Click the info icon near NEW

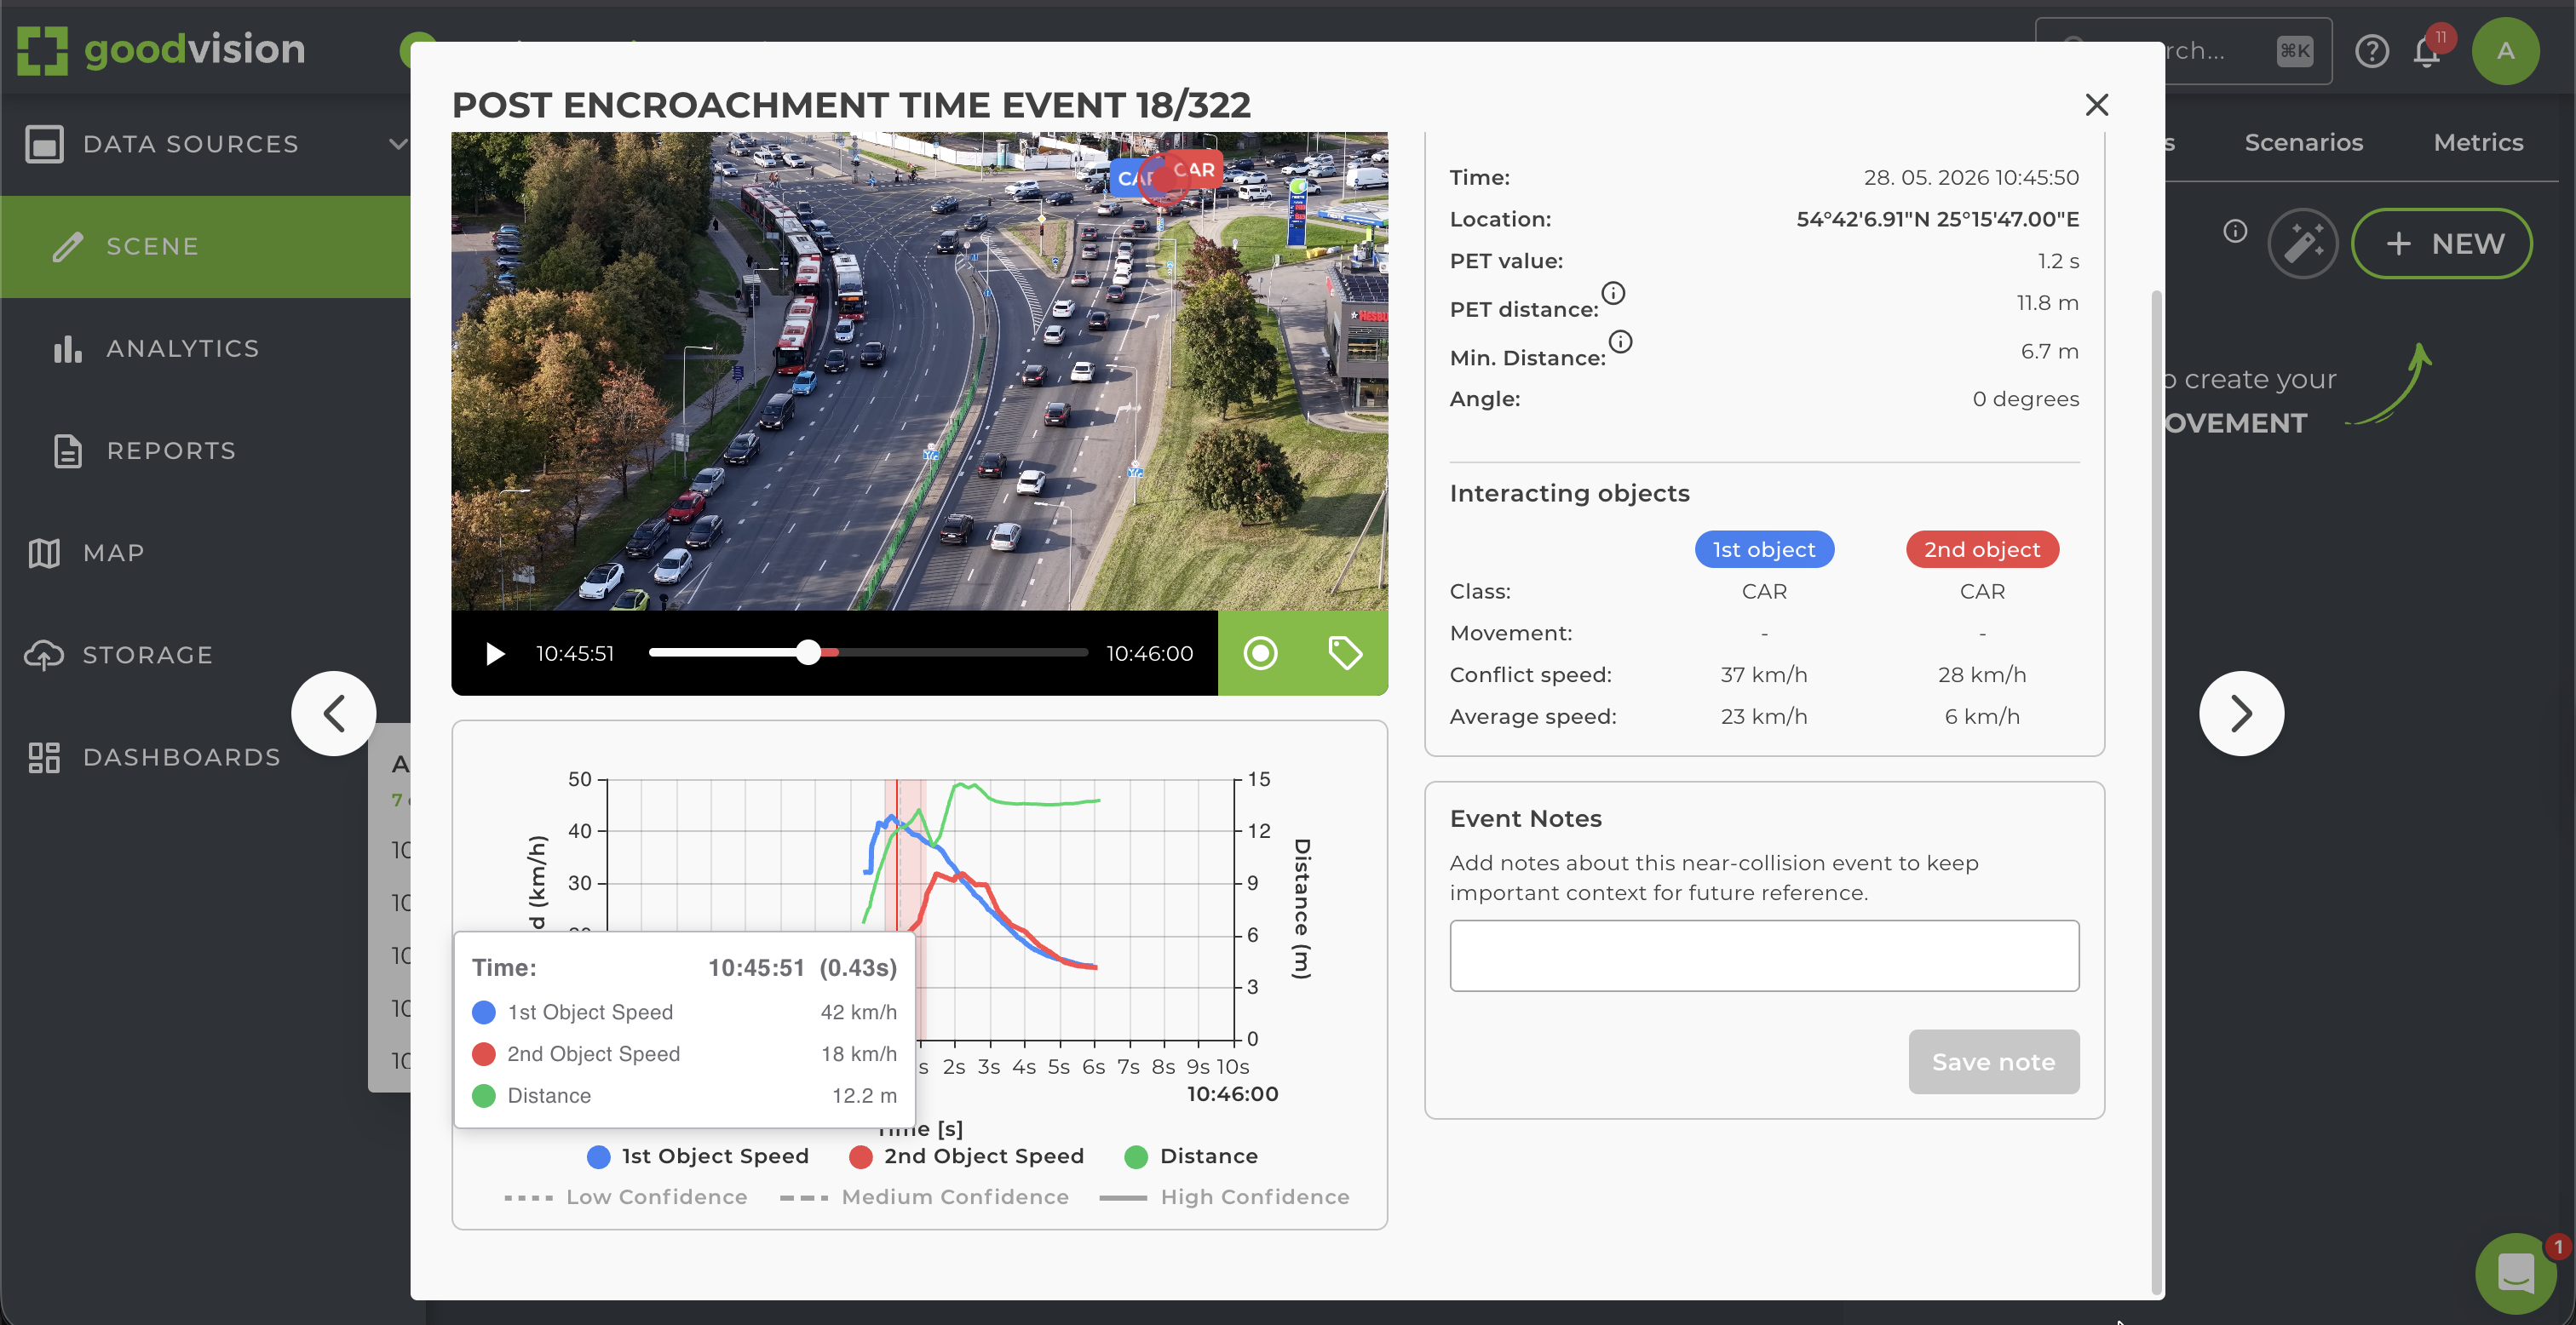point(2235,232)
